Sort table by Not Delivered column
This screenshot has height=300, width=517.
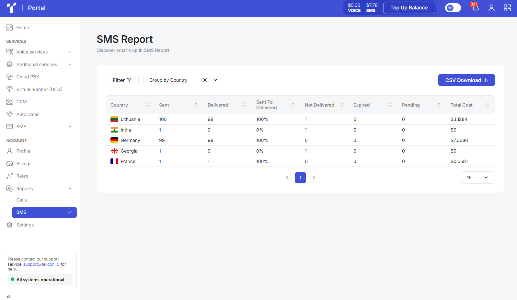[x=342, y=105]
